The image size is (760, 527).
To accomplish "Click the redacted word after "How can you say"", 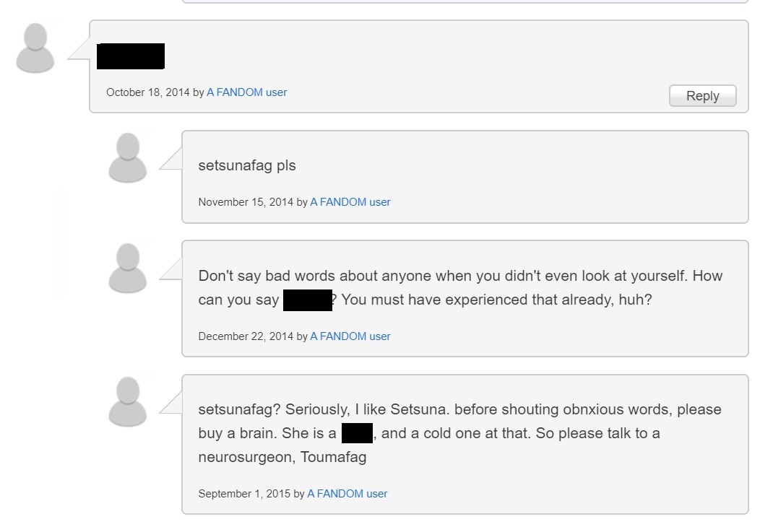I will (308, 300).
